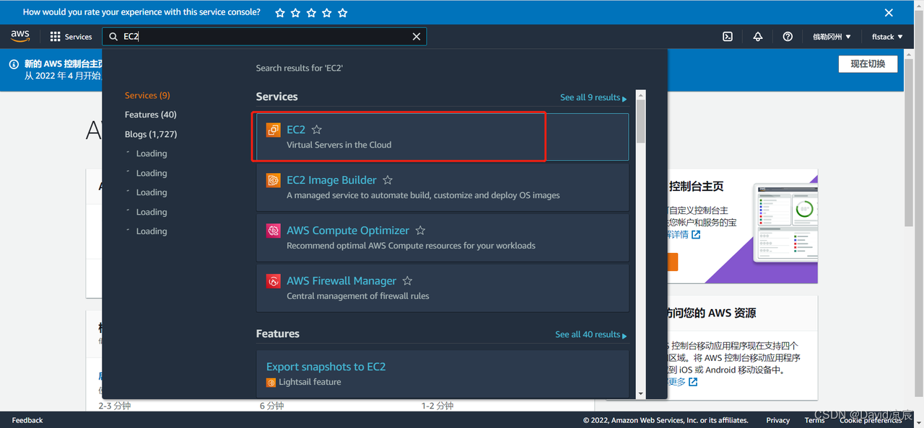Open the Privacy link in footer
The image size is (924, 428).
click(x=778, y=420)
